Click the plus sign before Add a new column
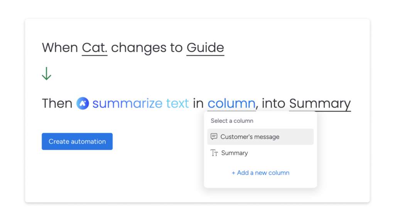The height and width of the screenshot is (221, 395). tap(233, 173)
